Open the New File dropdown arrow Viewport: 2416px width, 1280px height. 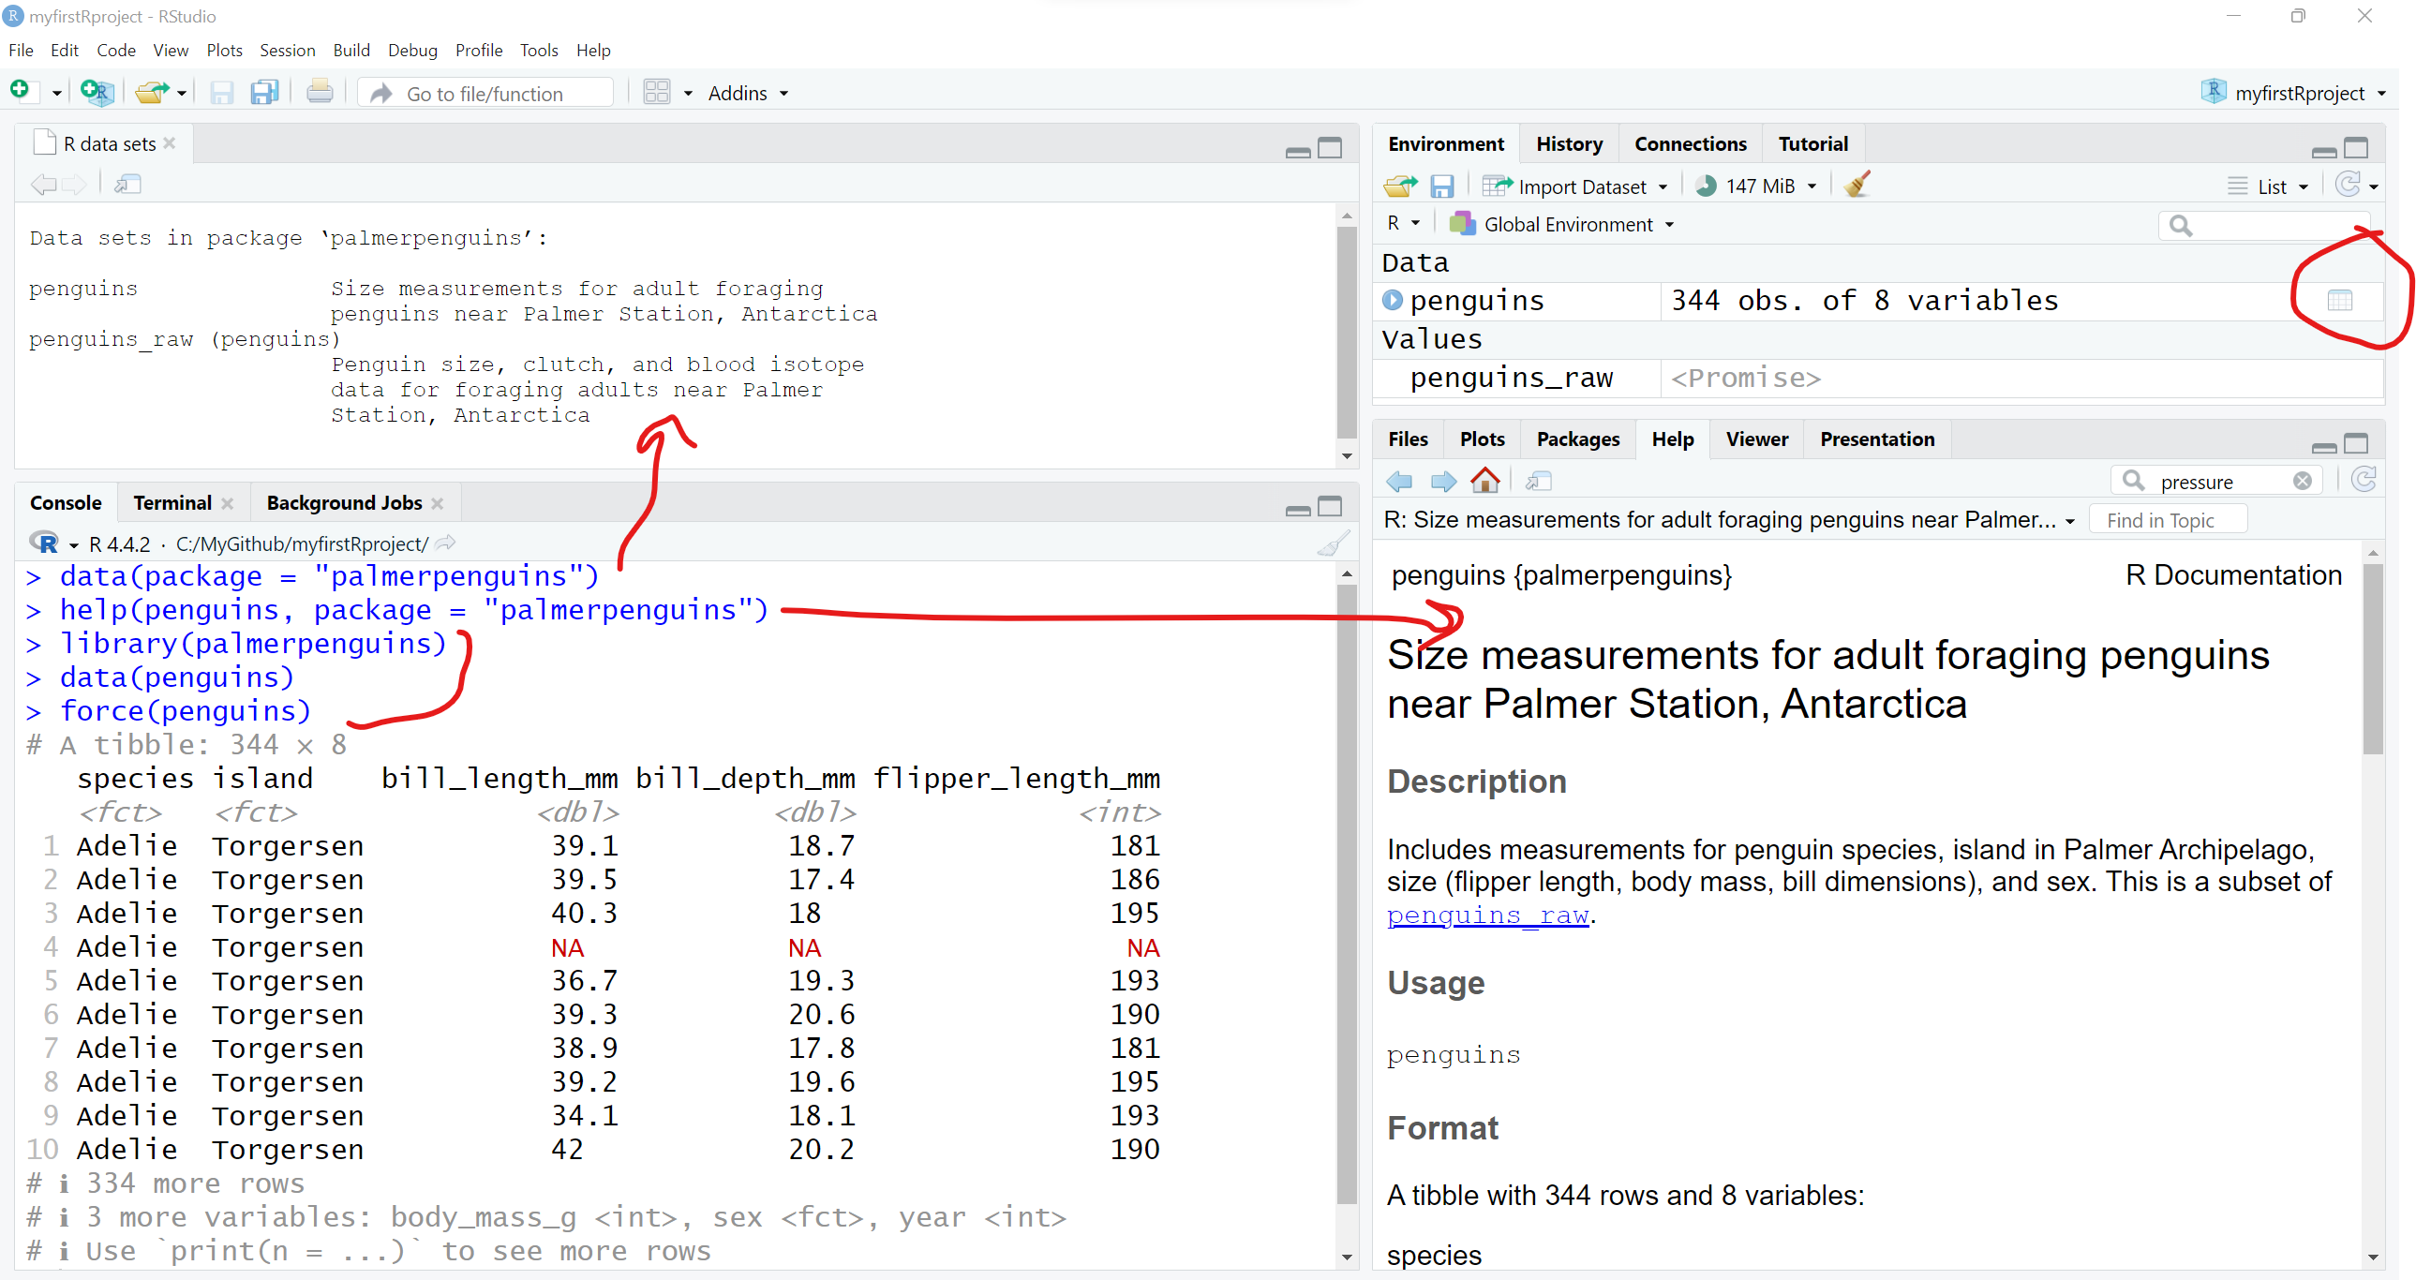coord(56,93)
